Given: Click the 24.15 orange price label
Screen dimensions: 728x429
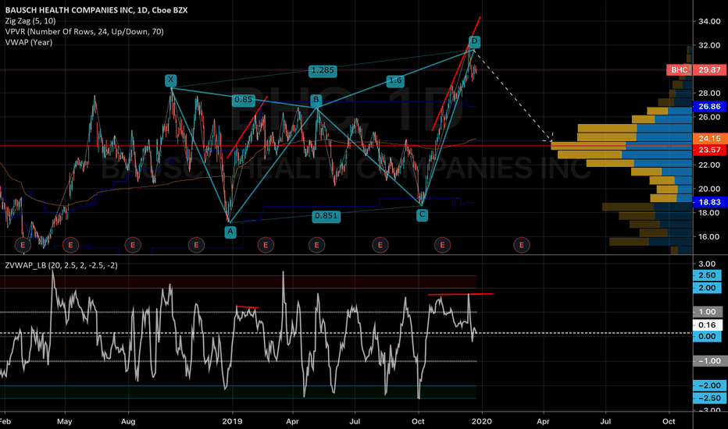Looking at the screenshot, I should [710, 138].
